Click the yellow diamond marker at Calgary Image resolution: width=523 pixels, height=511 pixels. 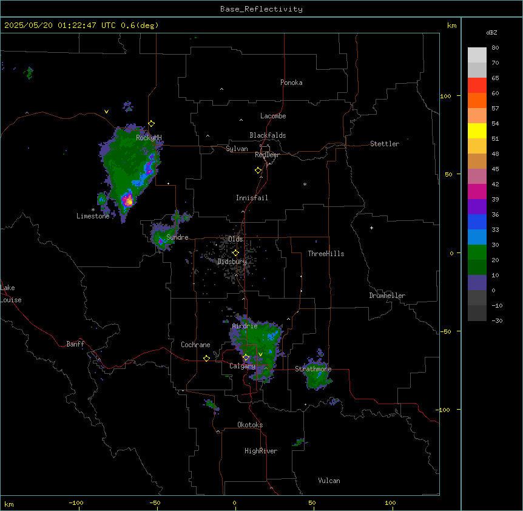point(246,357)
